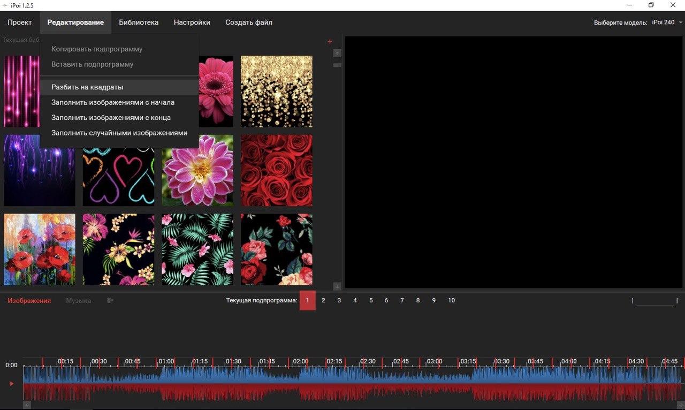Screen dimensions: 685x410
Task: Choose Заполнить изображениями с конца
Action: click(119, 117)
